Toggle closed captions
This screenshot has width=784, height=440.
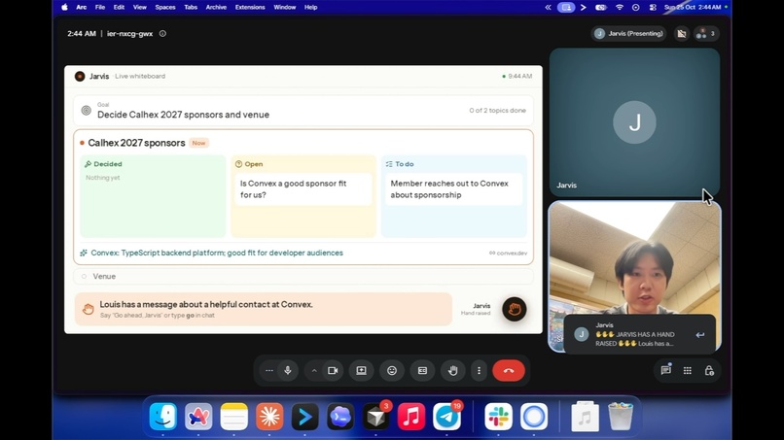(x=422, y=371)
